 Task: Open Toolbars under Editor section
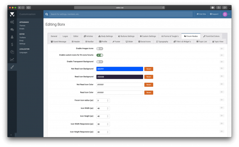click(x=23, y=38)
